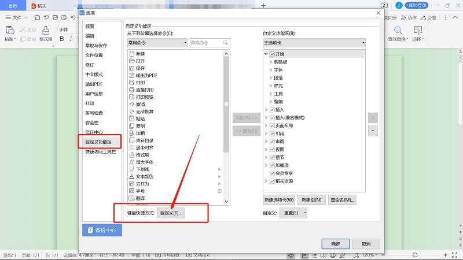This screenshot has height=260, width=463.
Task: Open the 输出PDF options category
Action: click(x=94, y=84)
